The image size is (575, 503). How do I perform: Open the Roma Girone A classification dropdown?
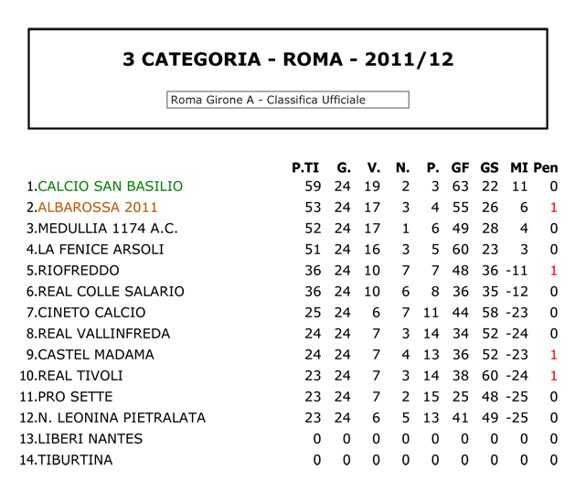(x=288, y=100)
